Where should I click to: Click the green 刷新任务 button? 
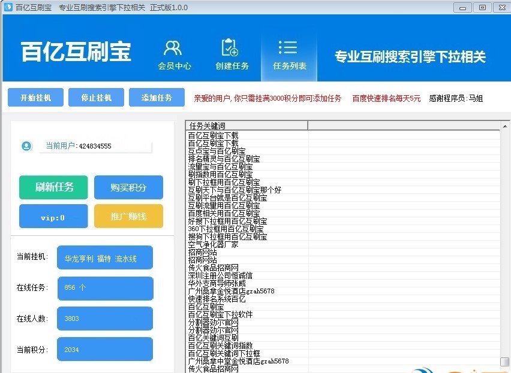pos(53,187)
